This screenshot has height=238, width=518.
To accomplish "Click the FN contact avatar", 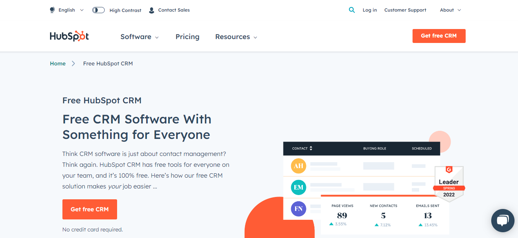I will point(299,209).
